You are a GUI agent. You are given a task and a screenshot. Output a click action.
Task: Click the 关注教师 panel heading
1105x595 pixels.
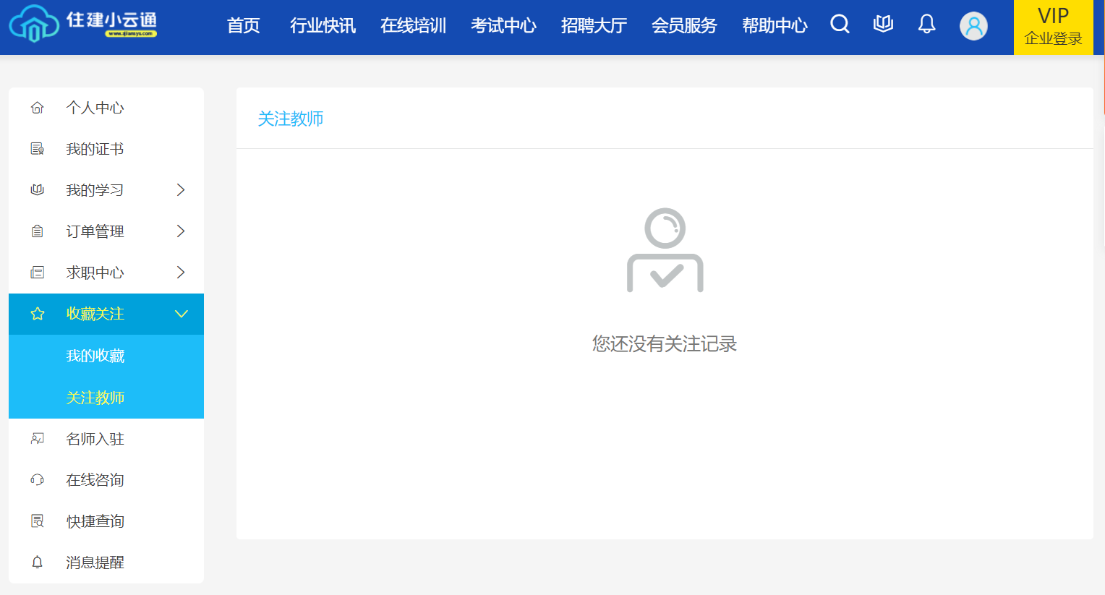pyautogui.click(x=291, y=119)
